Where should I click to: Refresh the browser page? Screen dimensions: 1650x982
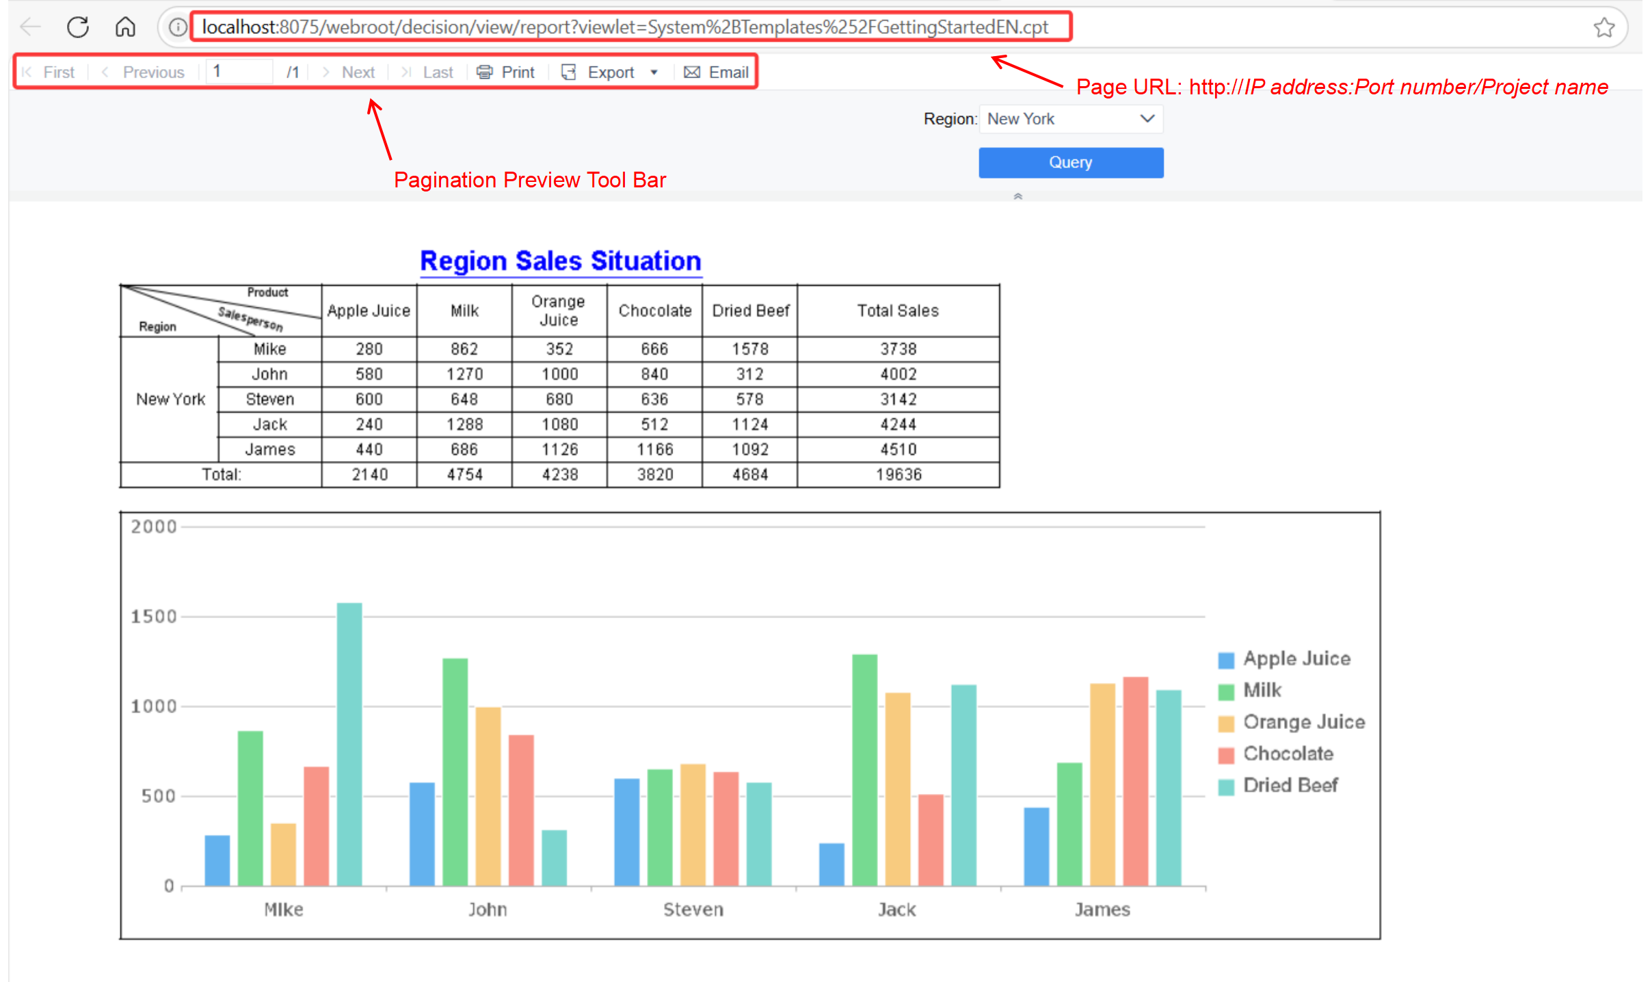click(77, 27)
